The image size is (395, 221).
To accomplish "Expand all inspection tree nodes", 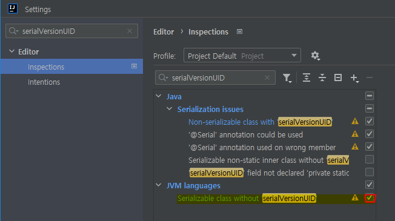I will point(307,78).
